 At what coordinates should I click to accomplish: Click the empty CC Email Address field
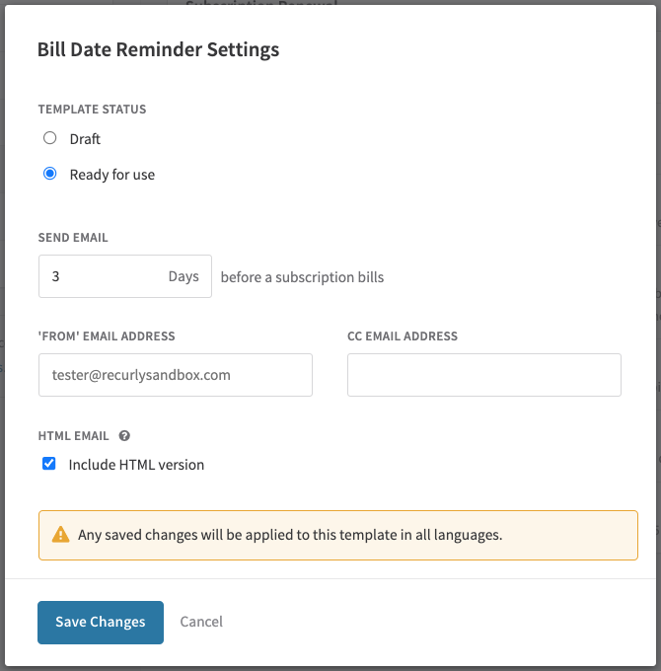tap(484, 375)
